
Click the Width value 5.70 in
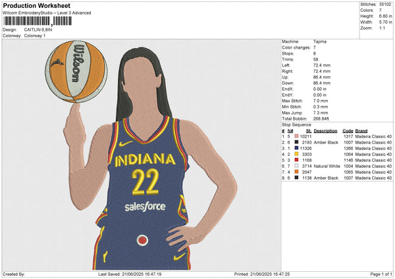click(385, 22)
